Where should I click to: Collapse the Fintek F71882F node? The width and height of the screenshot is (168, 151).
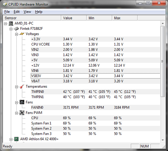coord(11,29)
